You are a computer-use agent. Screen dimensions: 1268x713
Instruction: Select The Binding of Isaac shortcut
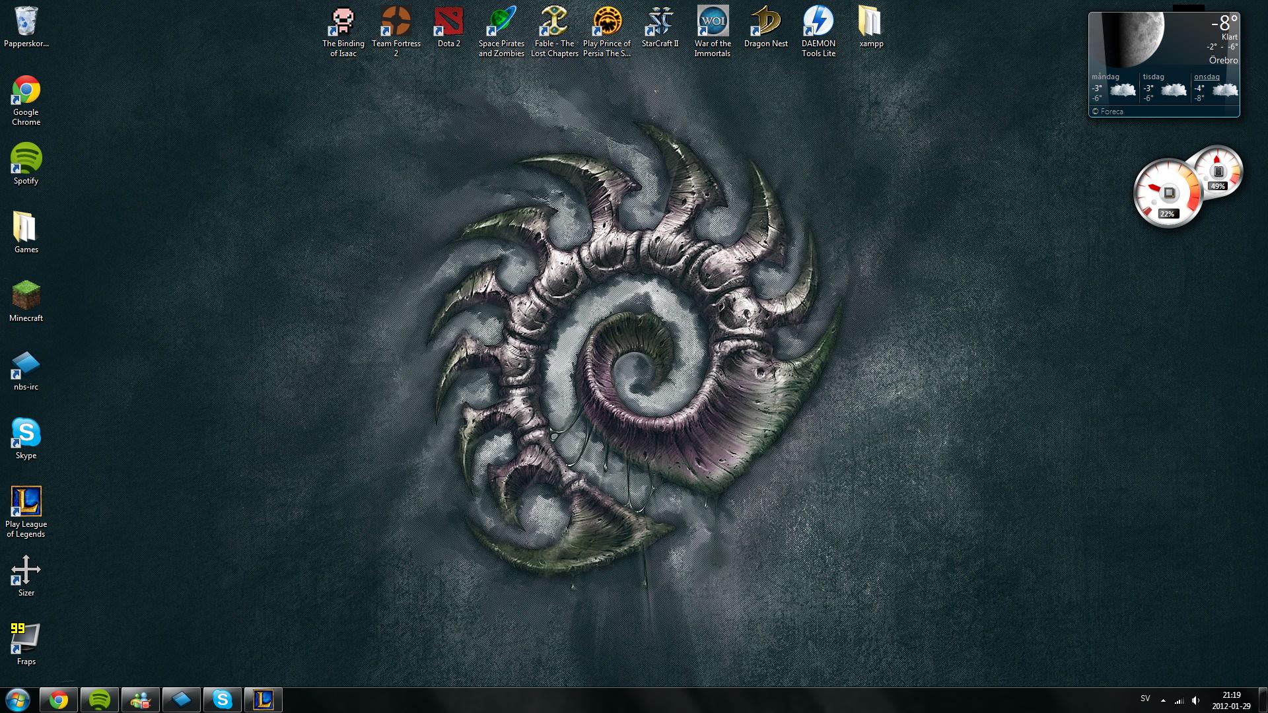click(343, 31)
